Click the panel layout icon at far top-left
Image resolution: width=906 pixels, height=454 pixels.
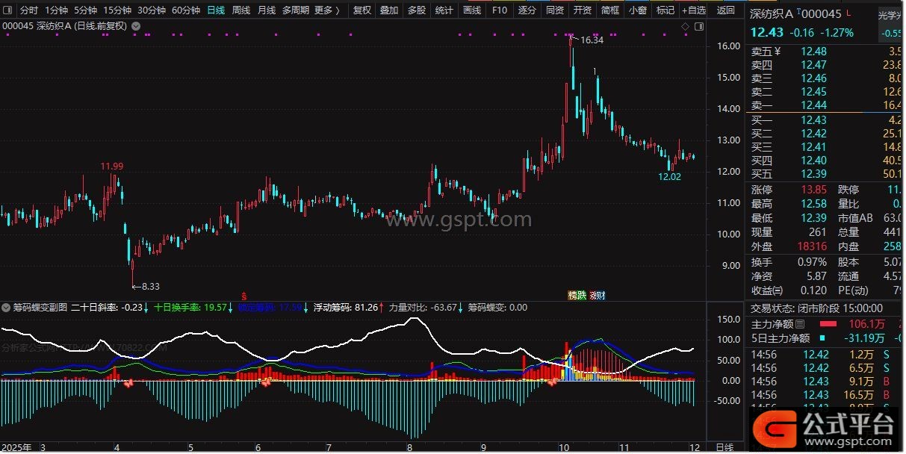tap(8, 10)
